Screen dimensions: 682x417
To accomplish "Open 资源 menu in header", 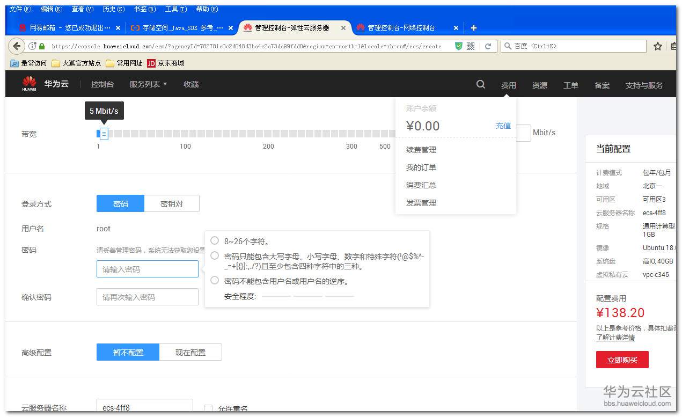I will click(x=540, y=85).
